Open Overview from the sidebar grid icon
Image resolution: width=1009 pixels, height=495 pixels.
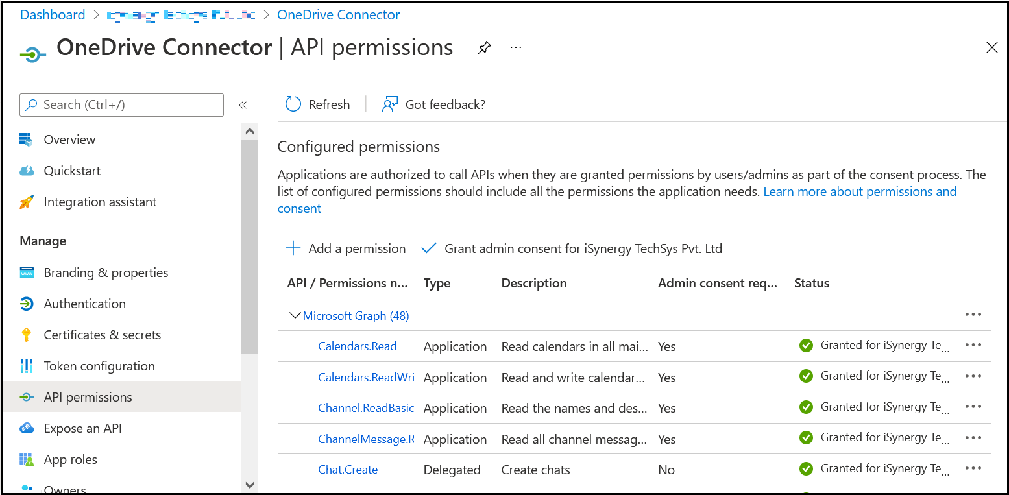26,139
